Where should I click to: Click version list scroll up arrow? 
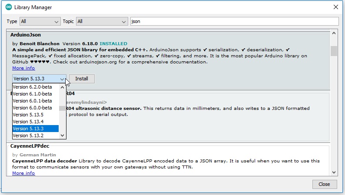62,87
